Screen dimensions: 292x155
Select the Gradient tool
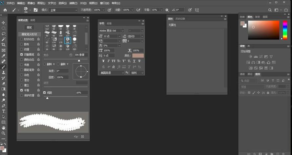(x=3, y=89)
